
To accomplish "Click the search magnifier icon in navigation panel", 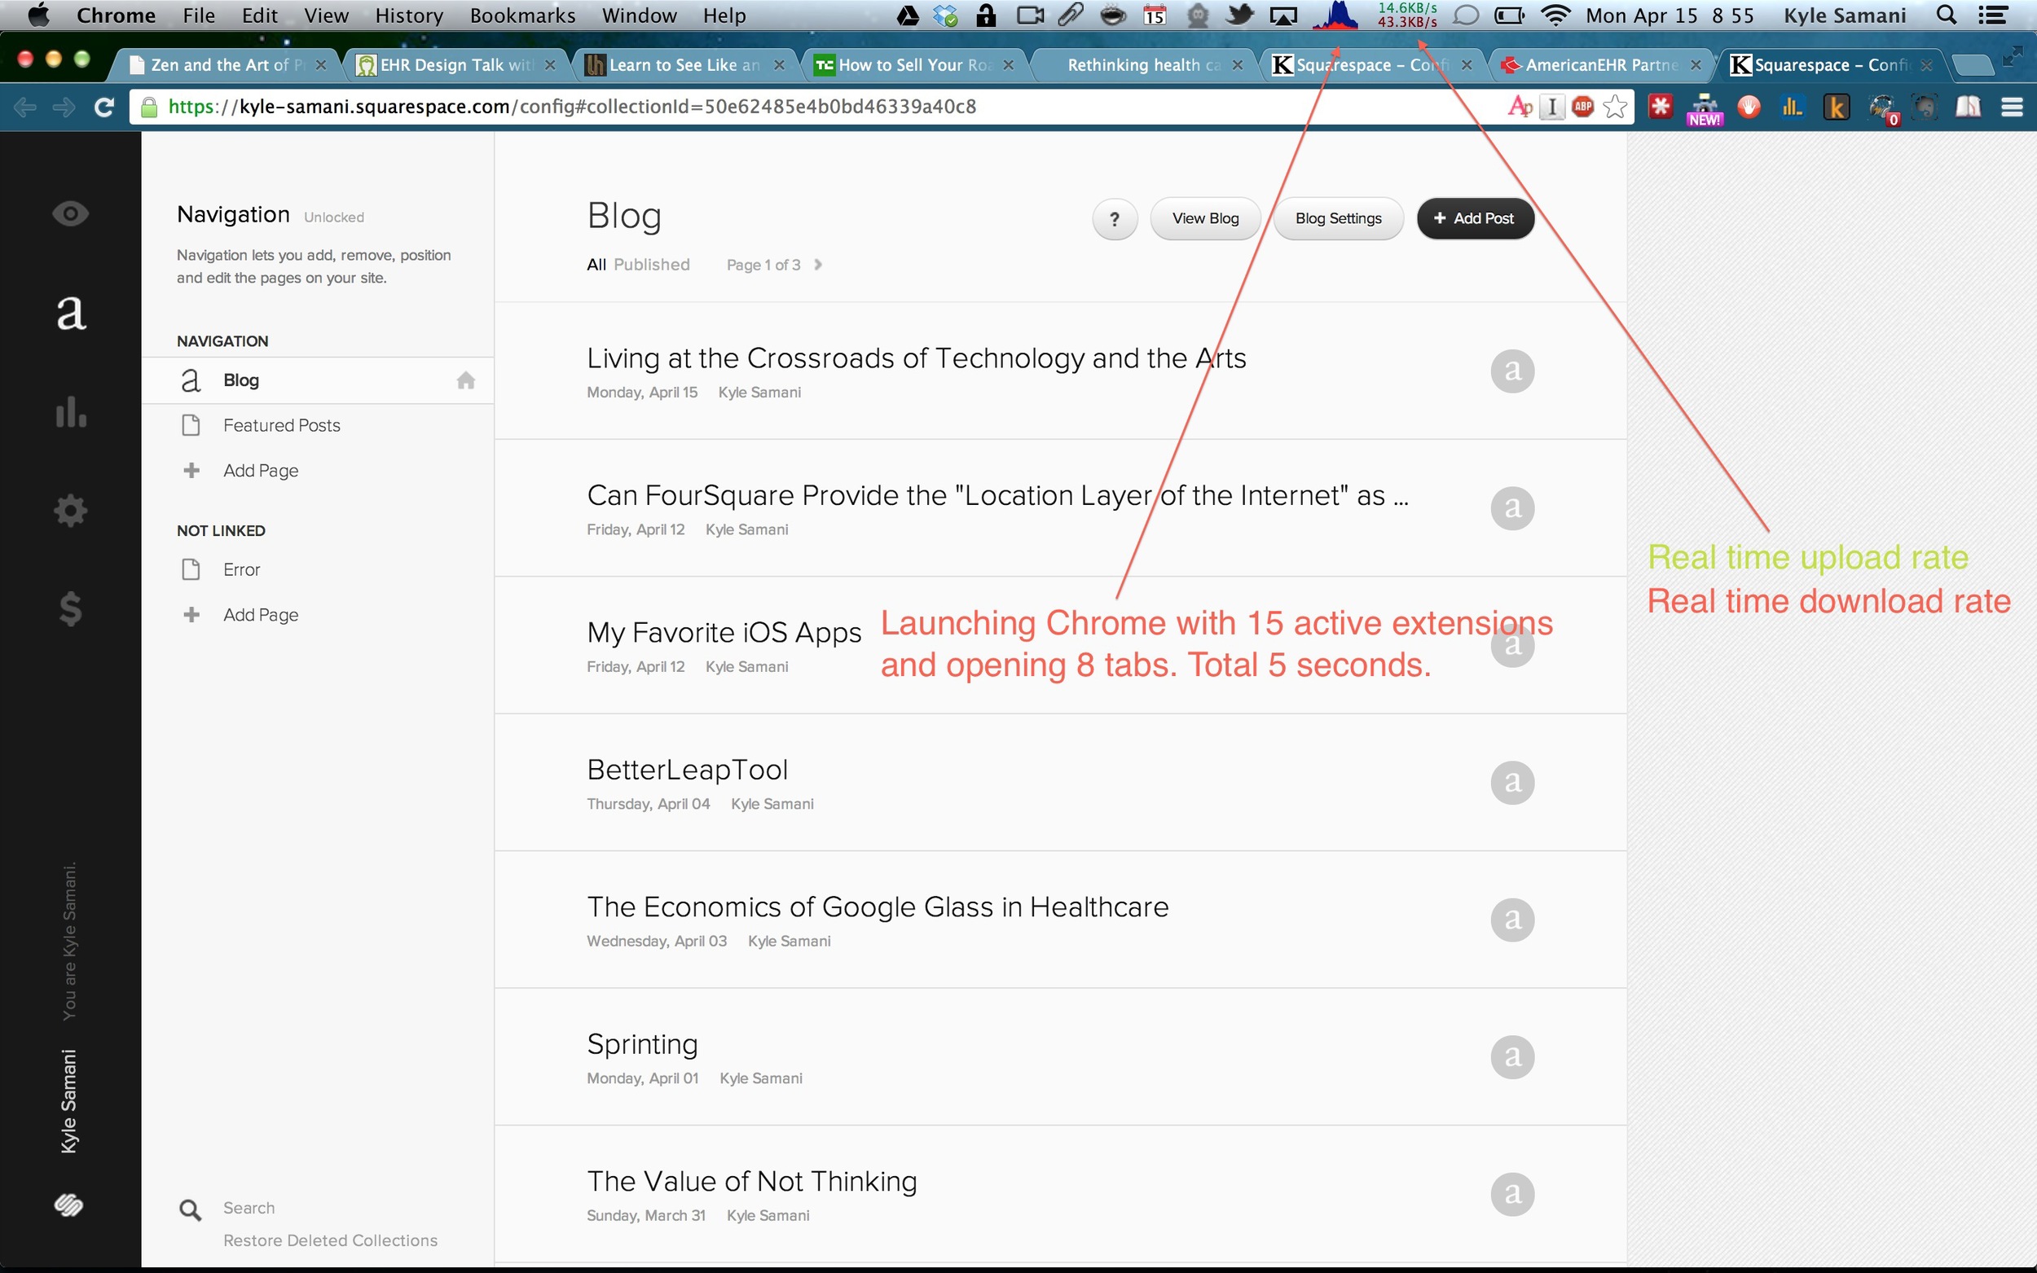I will tap(191, 1209).
